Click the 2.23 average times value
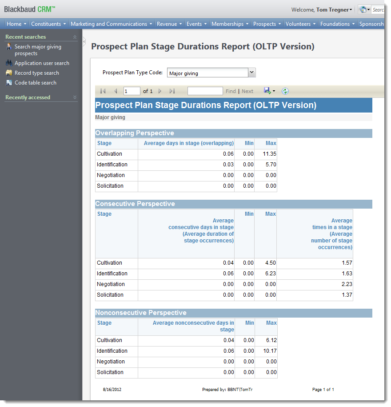 [347, 284]
